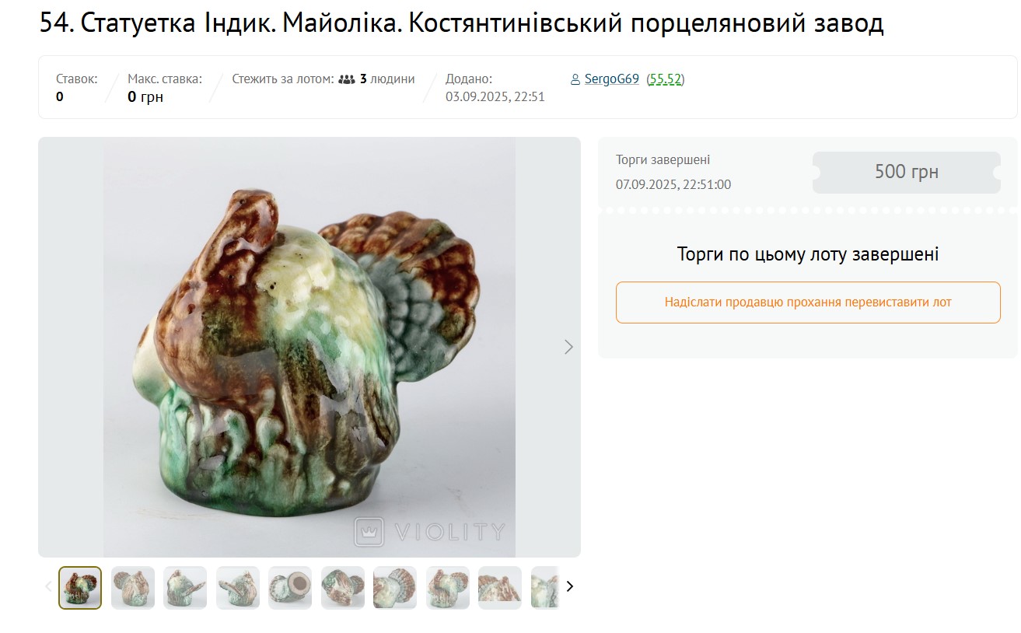Viewport: 1021px width, 633px height.
Task: Click the main turkey figurine photo
Action: coord(309,347)
